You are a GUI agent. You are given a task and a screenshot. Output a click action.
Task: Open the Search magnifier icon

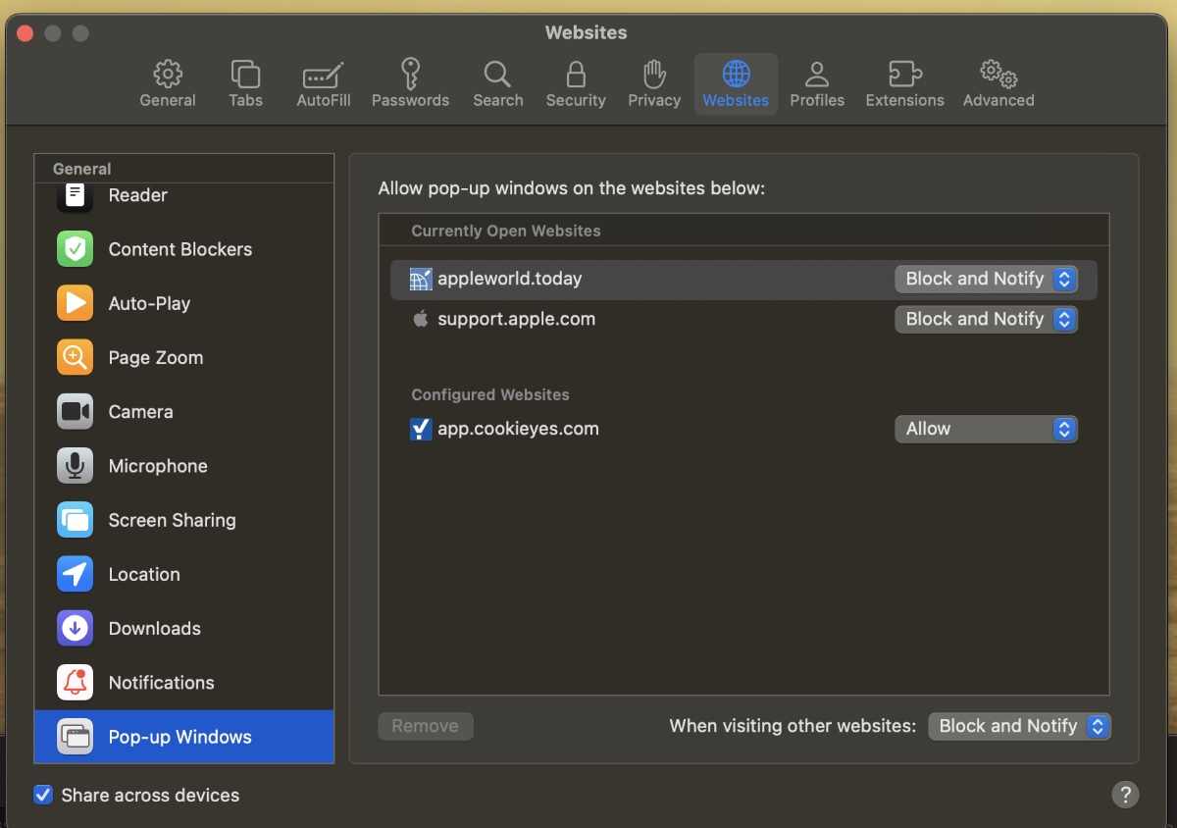point(497,74)
